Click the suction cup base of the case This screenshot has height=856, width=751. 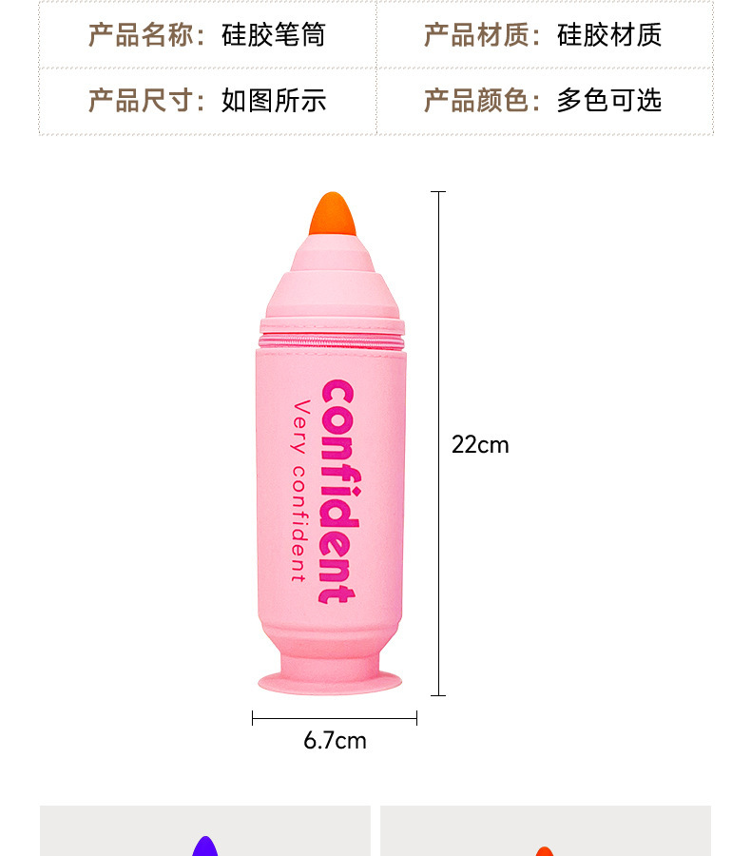click(330, 682)
